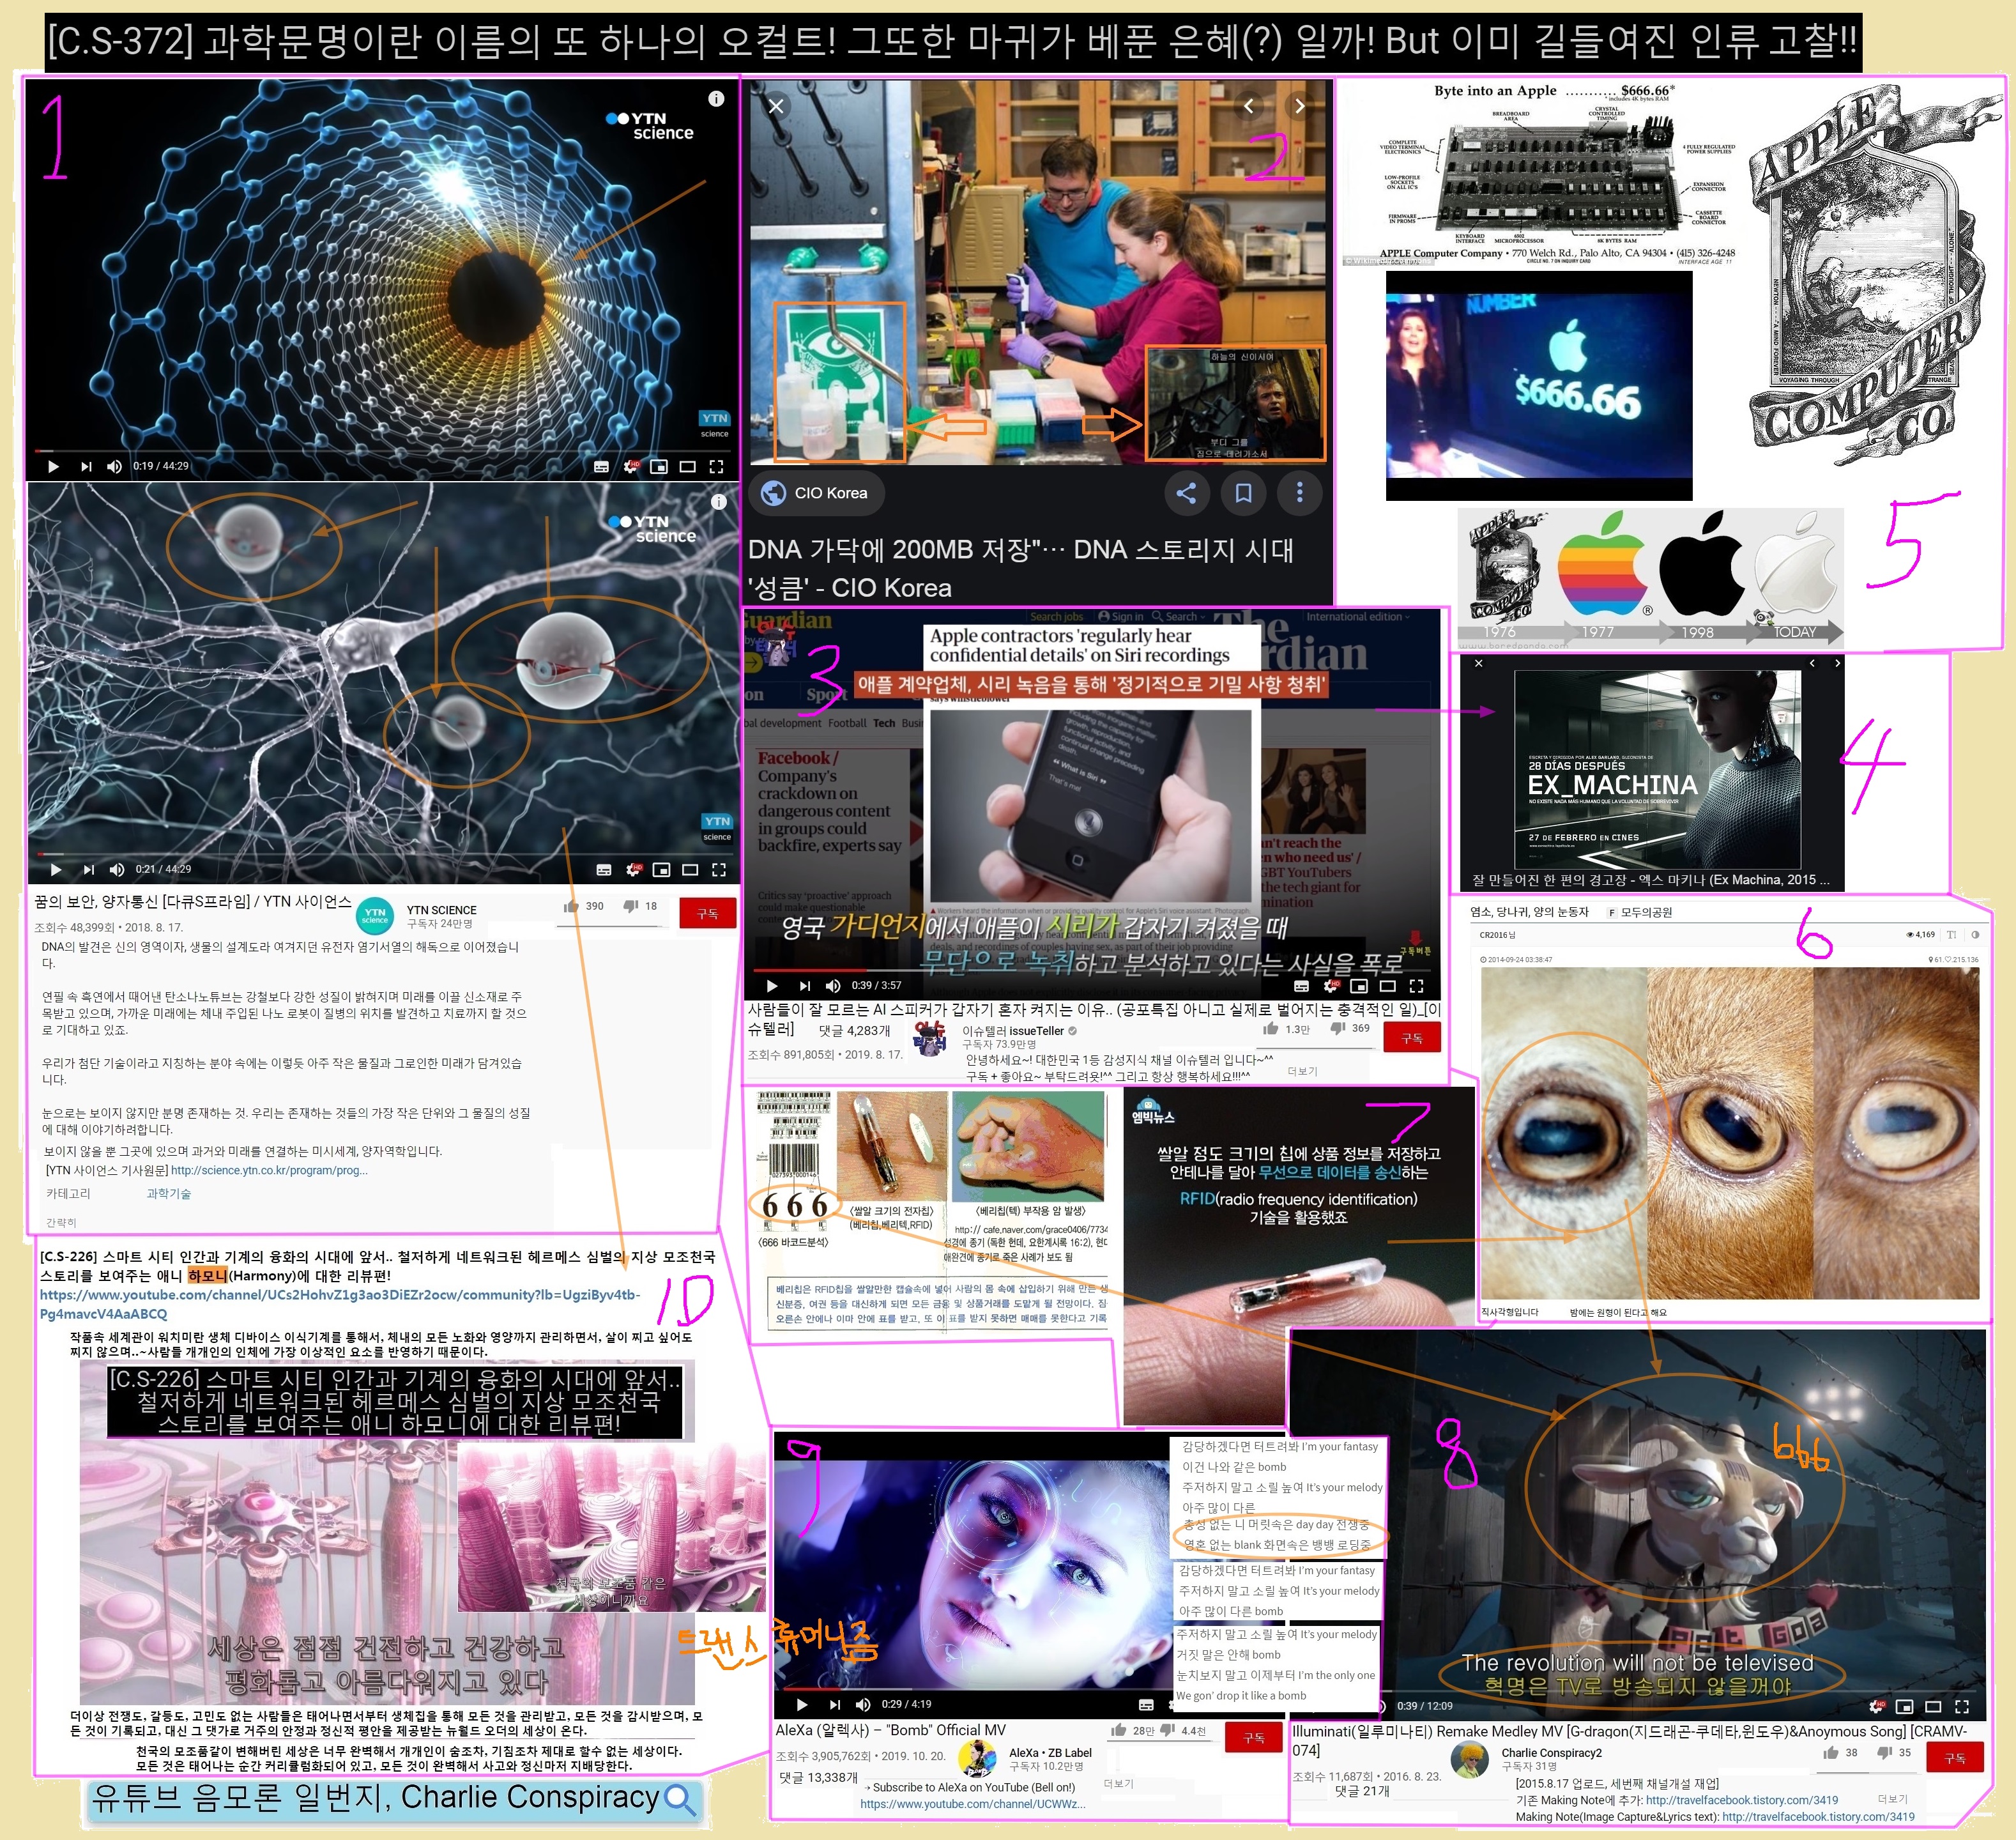Open miniplayer from the 0:21 / 44:29 player
Image resolution: width=2016 pixels, height=1840 pixels.
[661, 869]
